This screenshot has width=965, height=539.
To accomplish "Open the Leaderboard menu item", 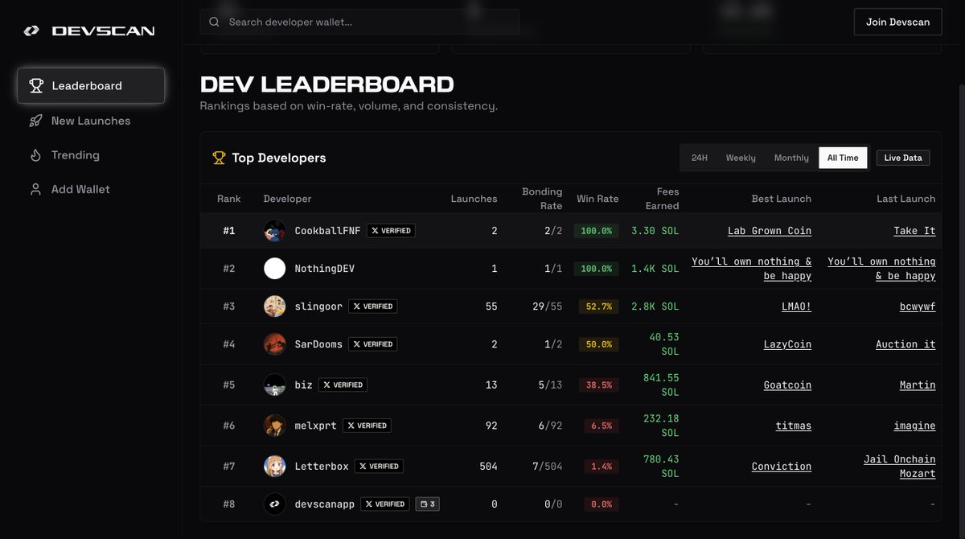I will (91, 85).
